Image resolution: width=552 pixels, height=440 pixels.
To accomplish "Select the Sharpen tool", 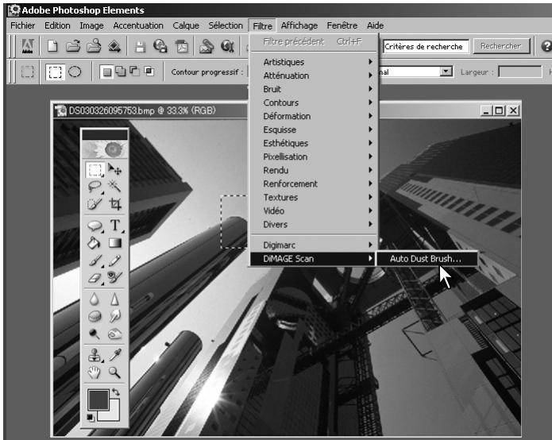I will 114,299.
